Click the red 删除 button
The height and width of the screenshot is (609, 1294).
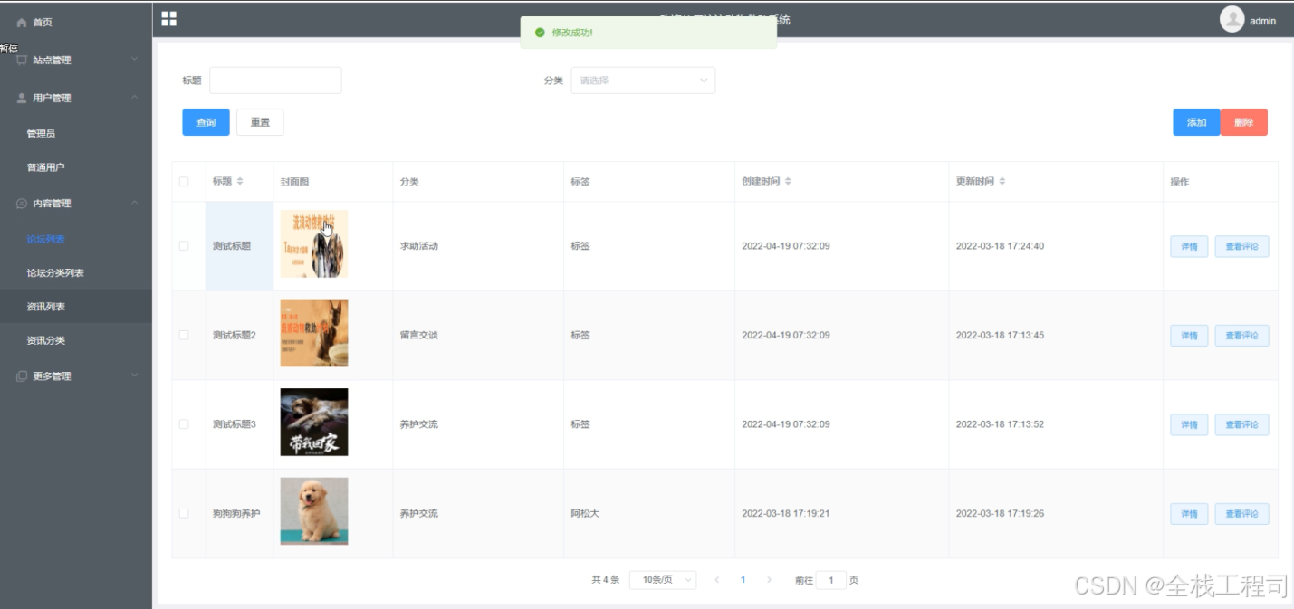pos(1244,122)
